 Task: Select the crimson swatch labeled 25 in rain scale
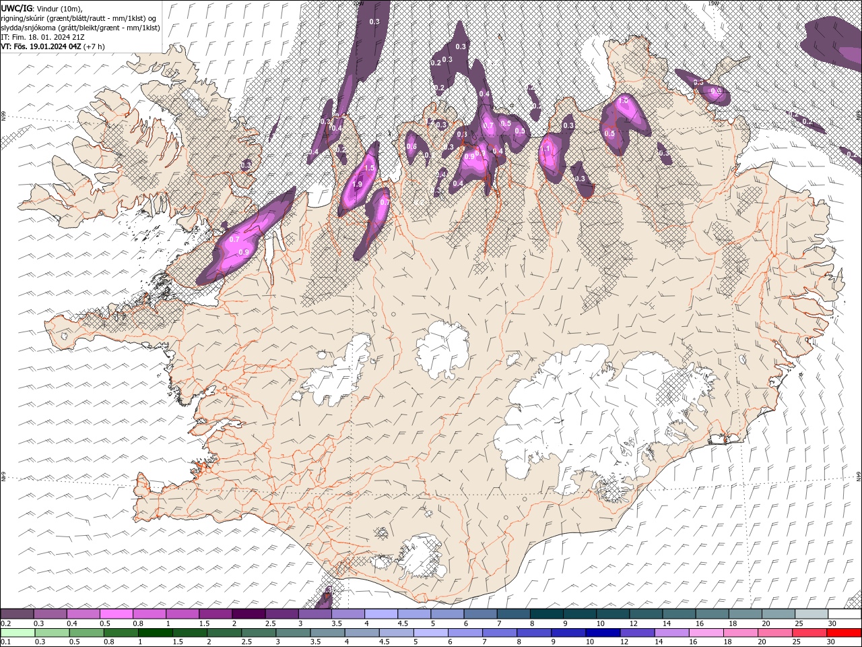[x=808, y=633]
